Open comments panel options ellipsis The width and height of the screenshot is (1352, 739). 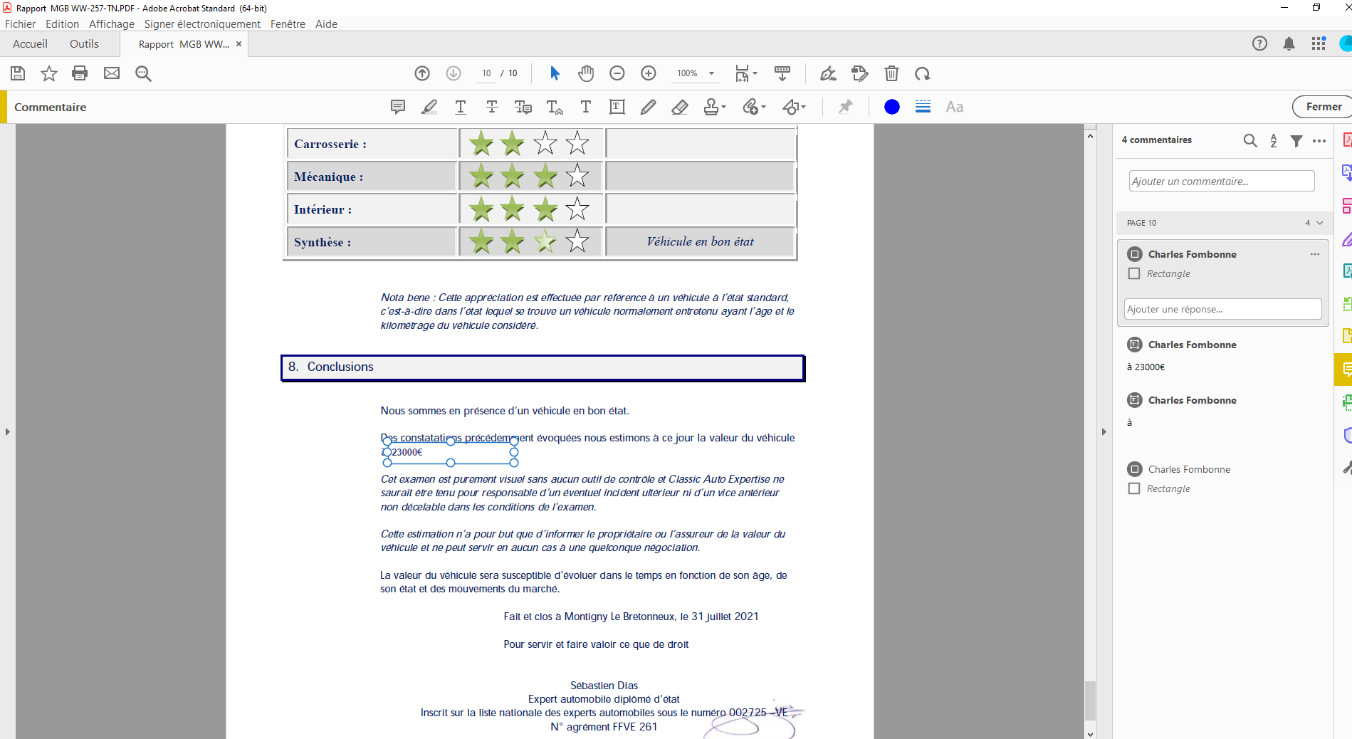click(x=1319, y=140)
